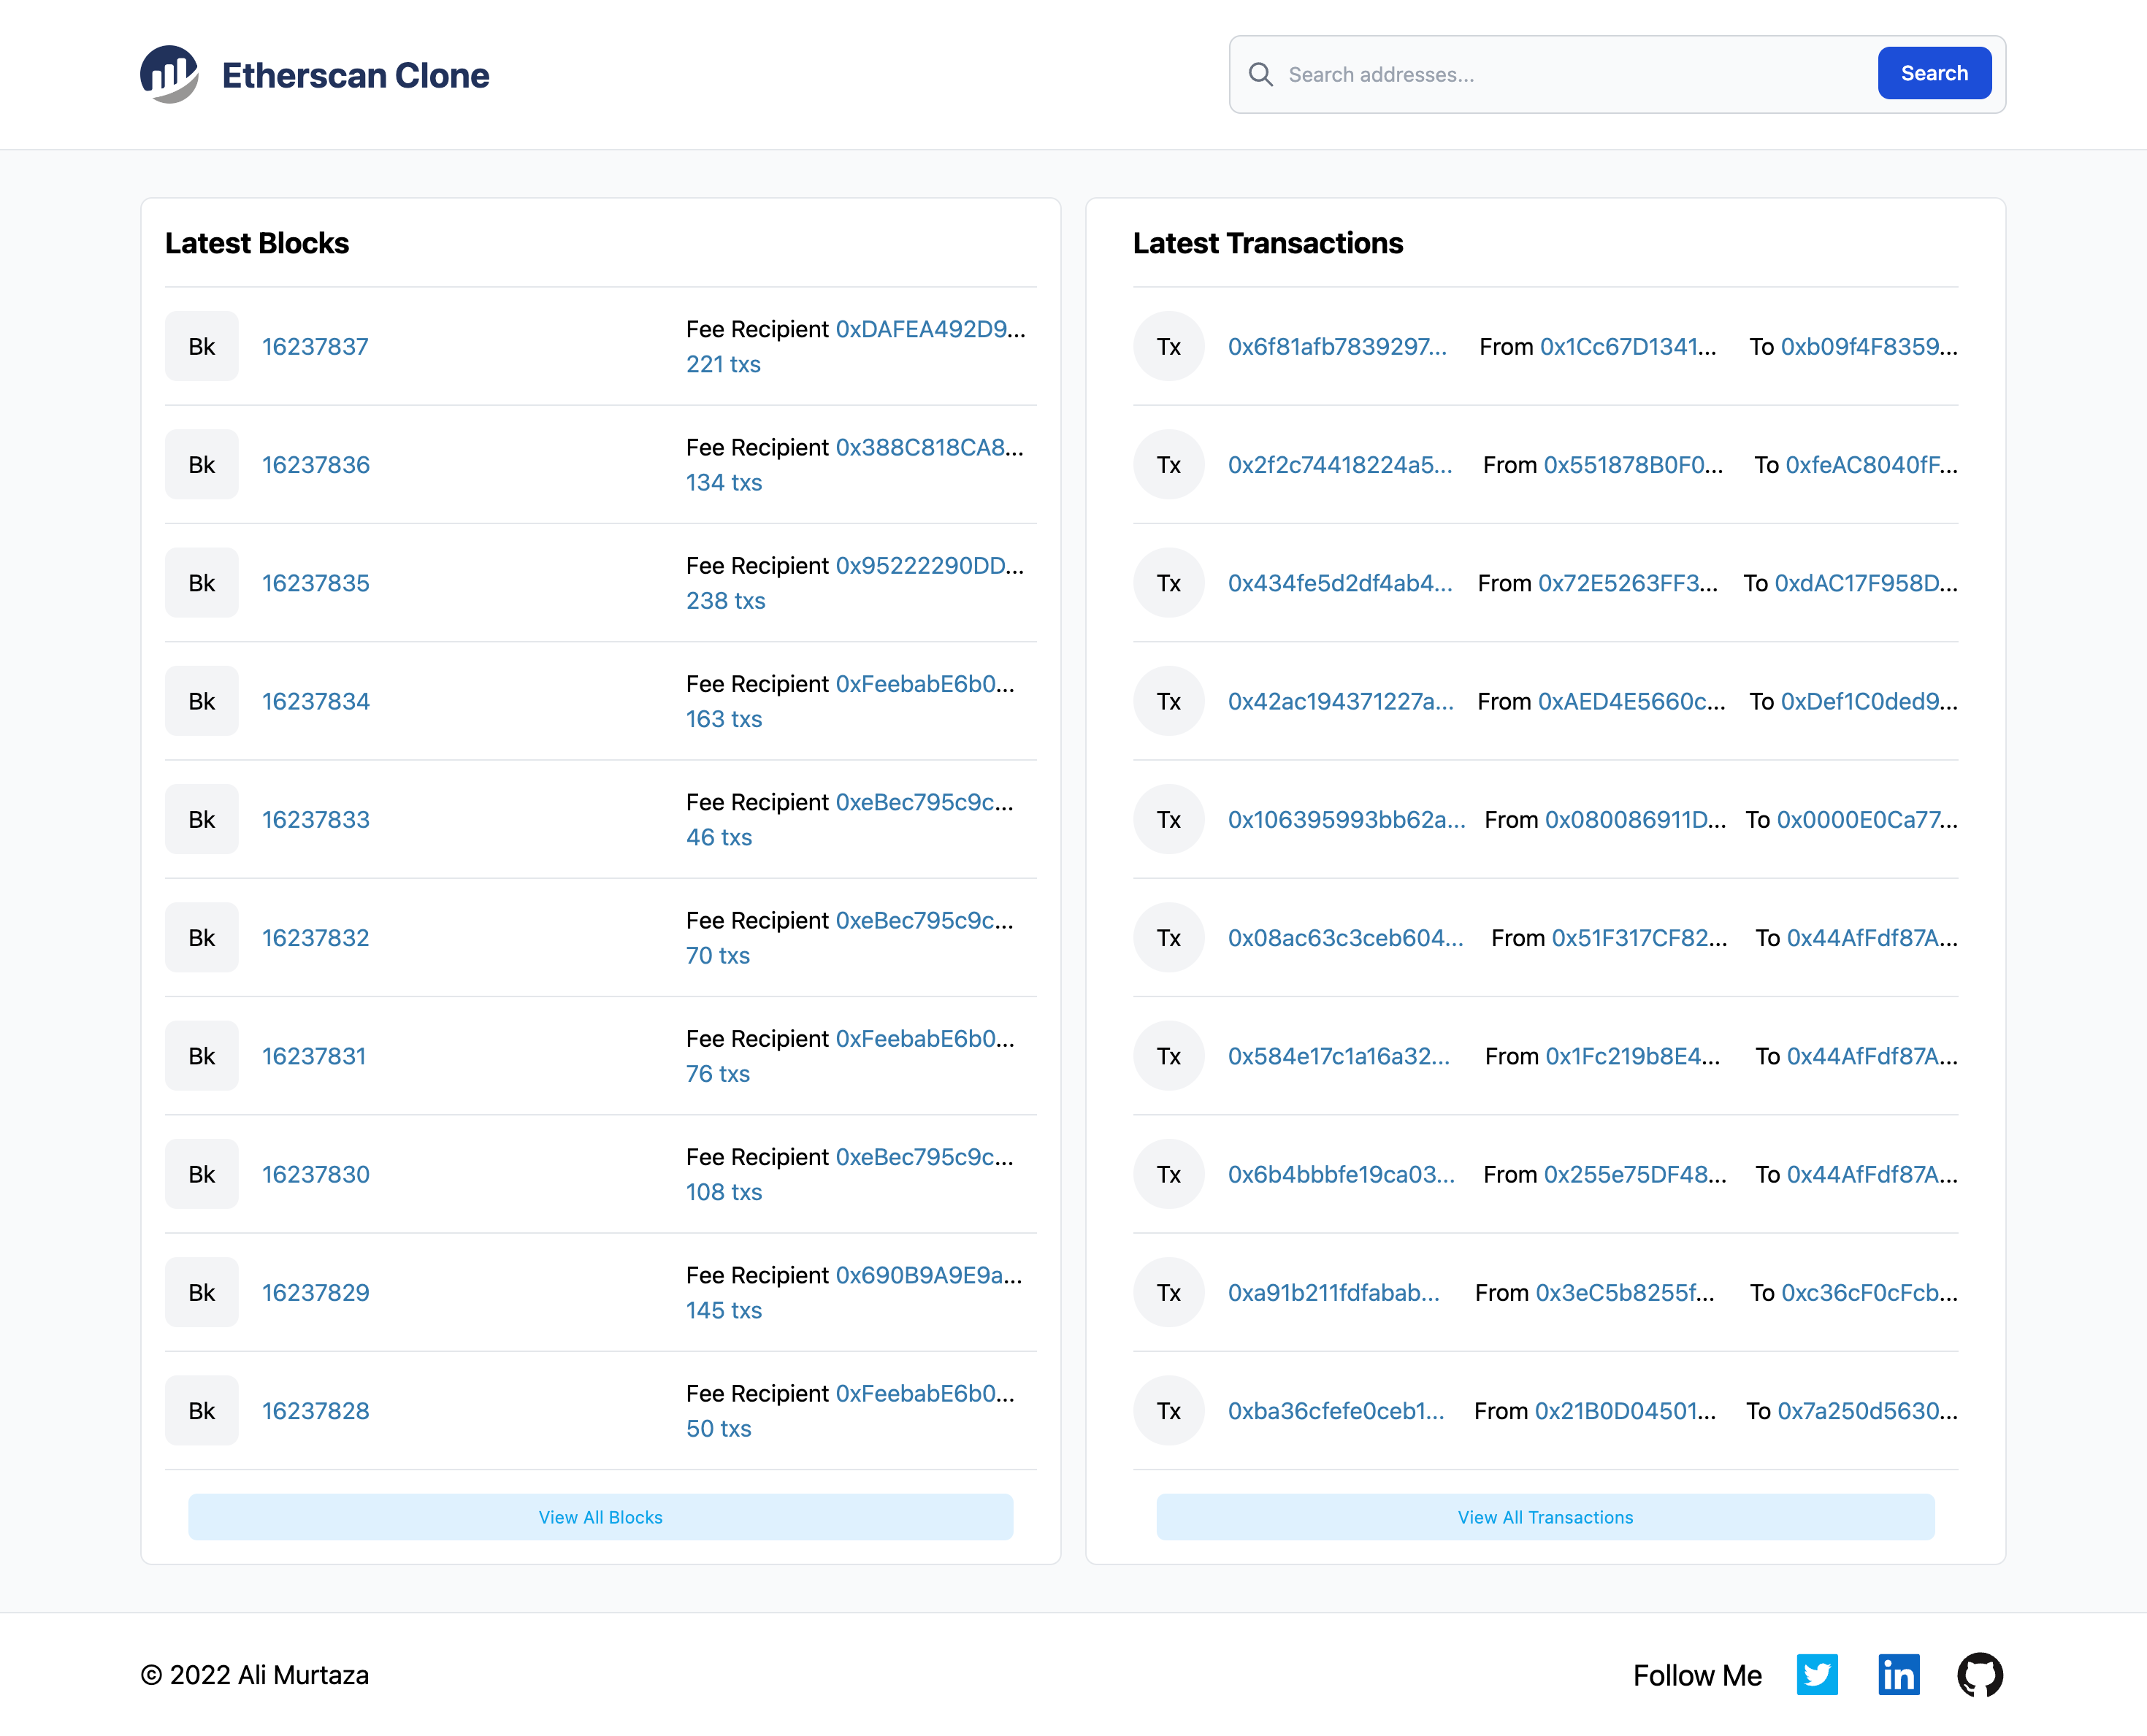This screenshot has height=1736, width=2147.
Task: Open the Twitter profile icon
Action: [x=1816, y=1675]
